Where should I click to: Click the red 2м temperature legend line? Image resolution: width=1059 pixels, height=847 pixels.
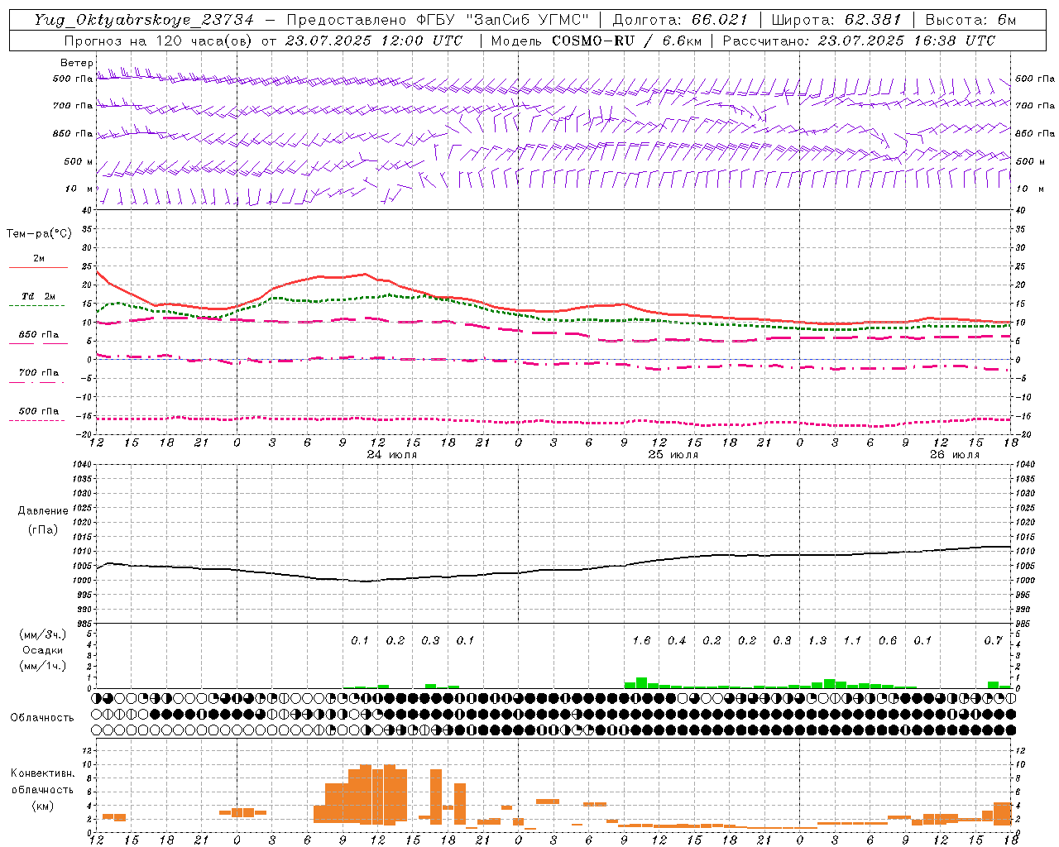coord(38,267)
